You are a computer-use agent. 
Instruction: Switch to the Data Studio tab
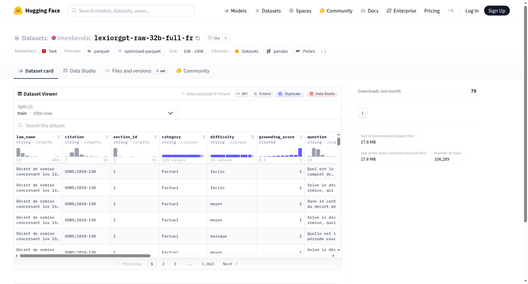80,71
